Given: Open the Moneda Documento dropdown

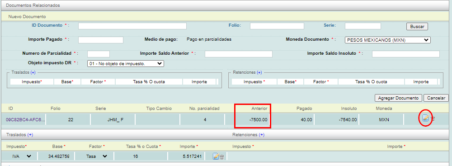Looking at the screenshot, I should point(387,40).
